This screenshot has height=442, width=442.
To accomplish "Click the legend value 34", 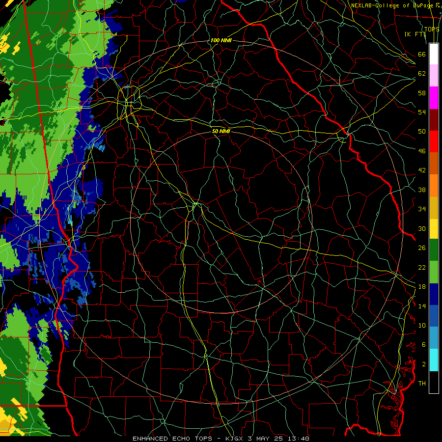I will pyautogui.click(x=422, y=209).
